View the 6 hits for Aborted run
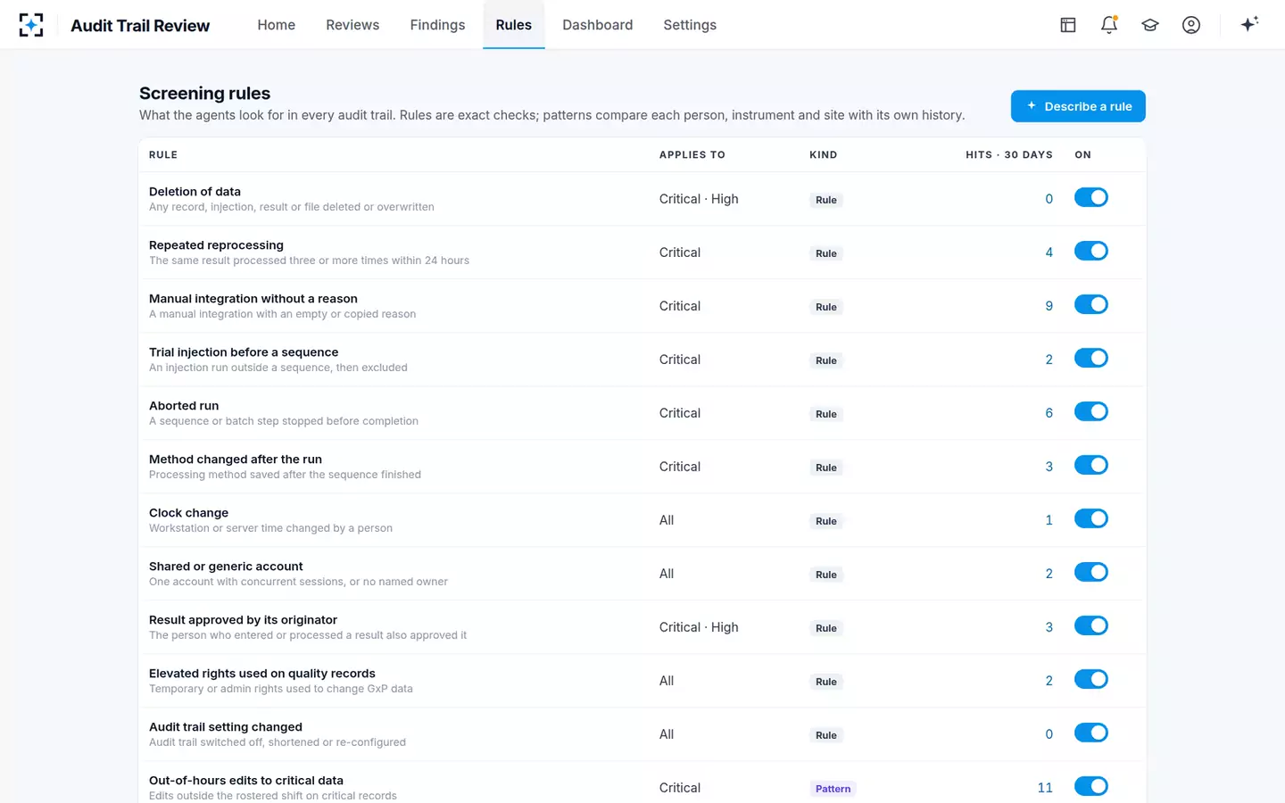This screenshot has height=803, width=1285. pos(1049,413)
